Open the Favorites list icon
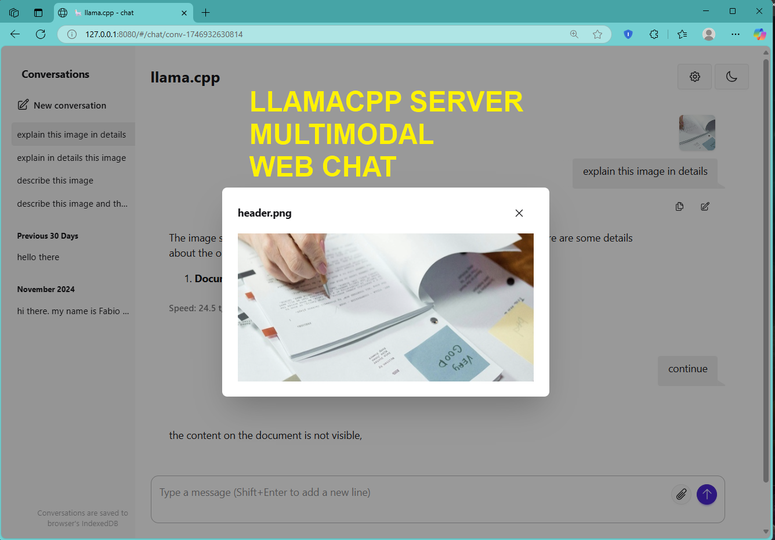Image resolution: width=775 pixels, height=540 pixels. click(x=682, y=34)
